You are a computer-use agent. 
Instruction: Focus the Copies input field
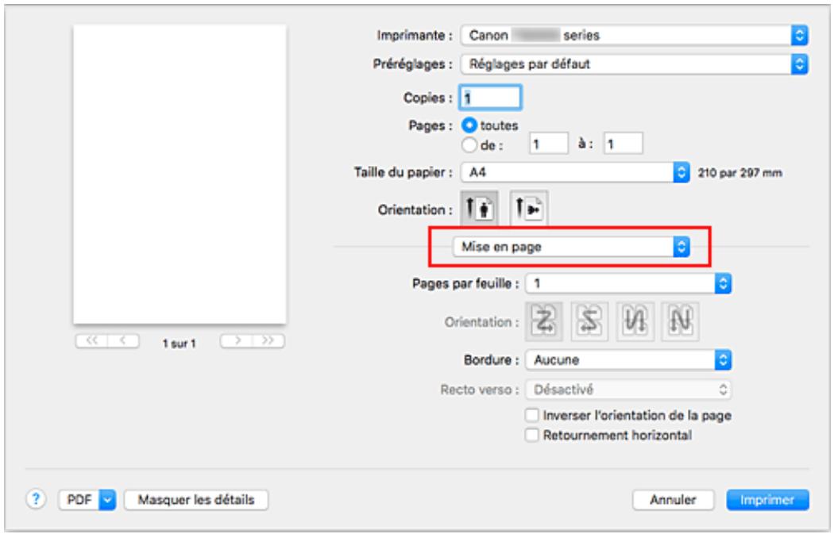pos(490,98)
